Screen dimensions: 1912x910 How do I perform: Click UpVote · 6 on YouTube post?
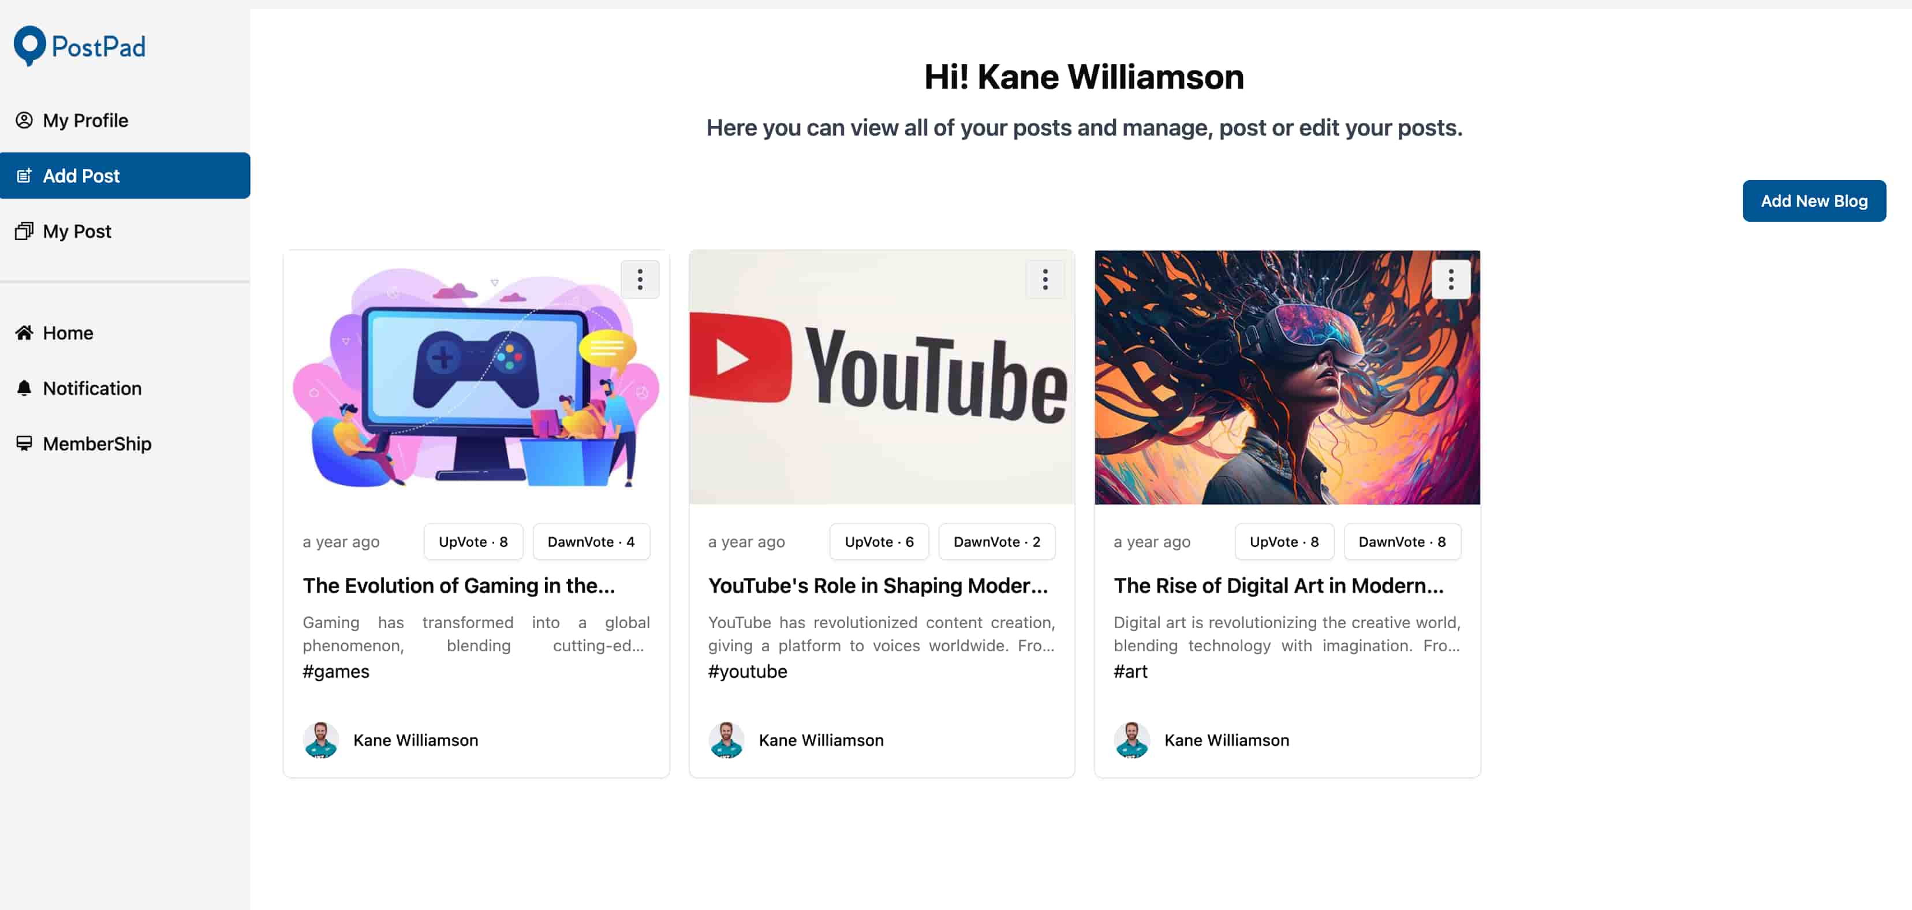(x=879, y=542)
